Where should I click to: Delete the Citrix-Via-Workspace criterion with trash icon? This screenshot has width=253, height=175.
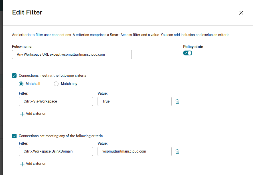(177, 101)
